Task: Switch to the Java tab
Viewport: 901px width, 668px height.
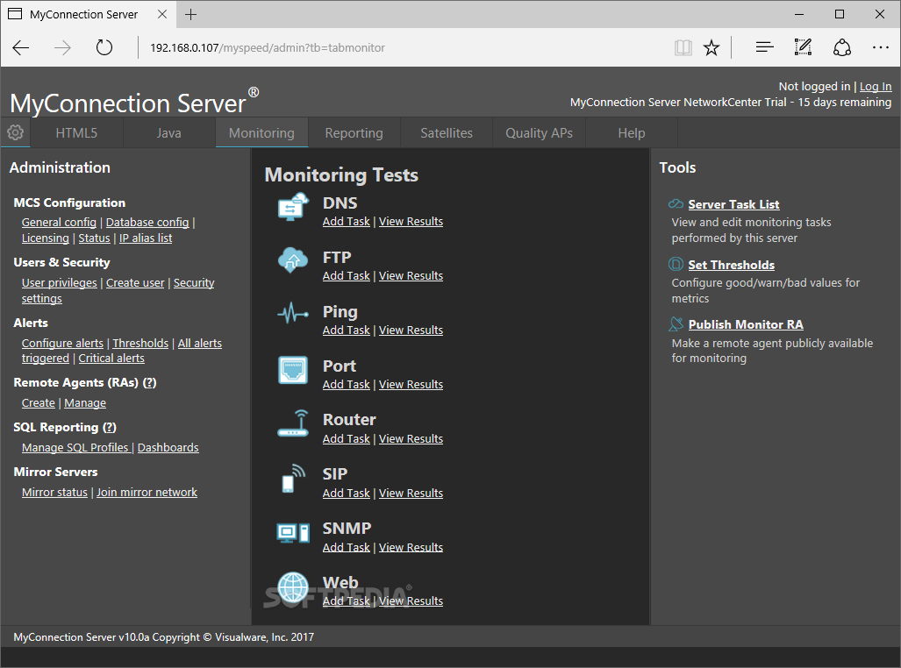Action: 169,132
